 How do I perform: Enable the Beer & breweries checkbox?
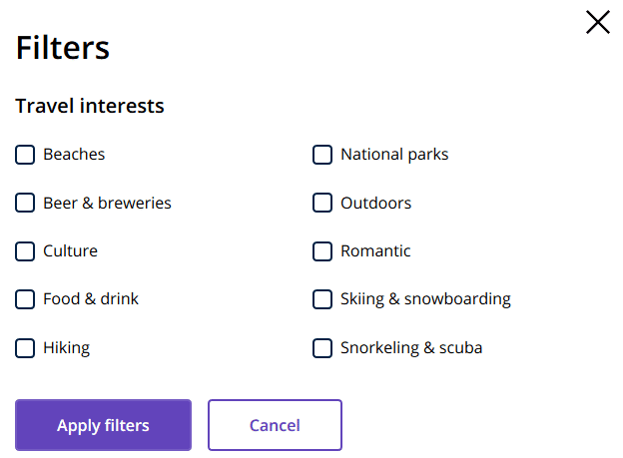pos(25,203)
